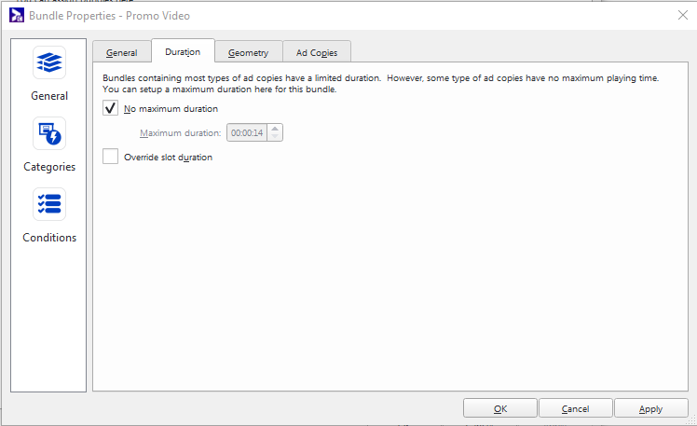Click the Maximum duration time field
Screen dimensions: 697x426
pos(247,133)
